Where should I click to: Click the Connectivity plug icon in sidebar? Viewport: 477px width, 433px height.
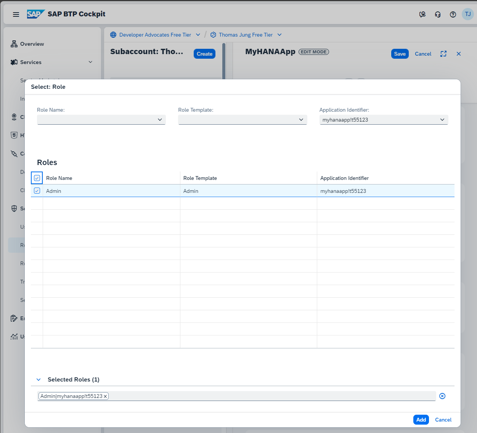click(x=14, y=154)
